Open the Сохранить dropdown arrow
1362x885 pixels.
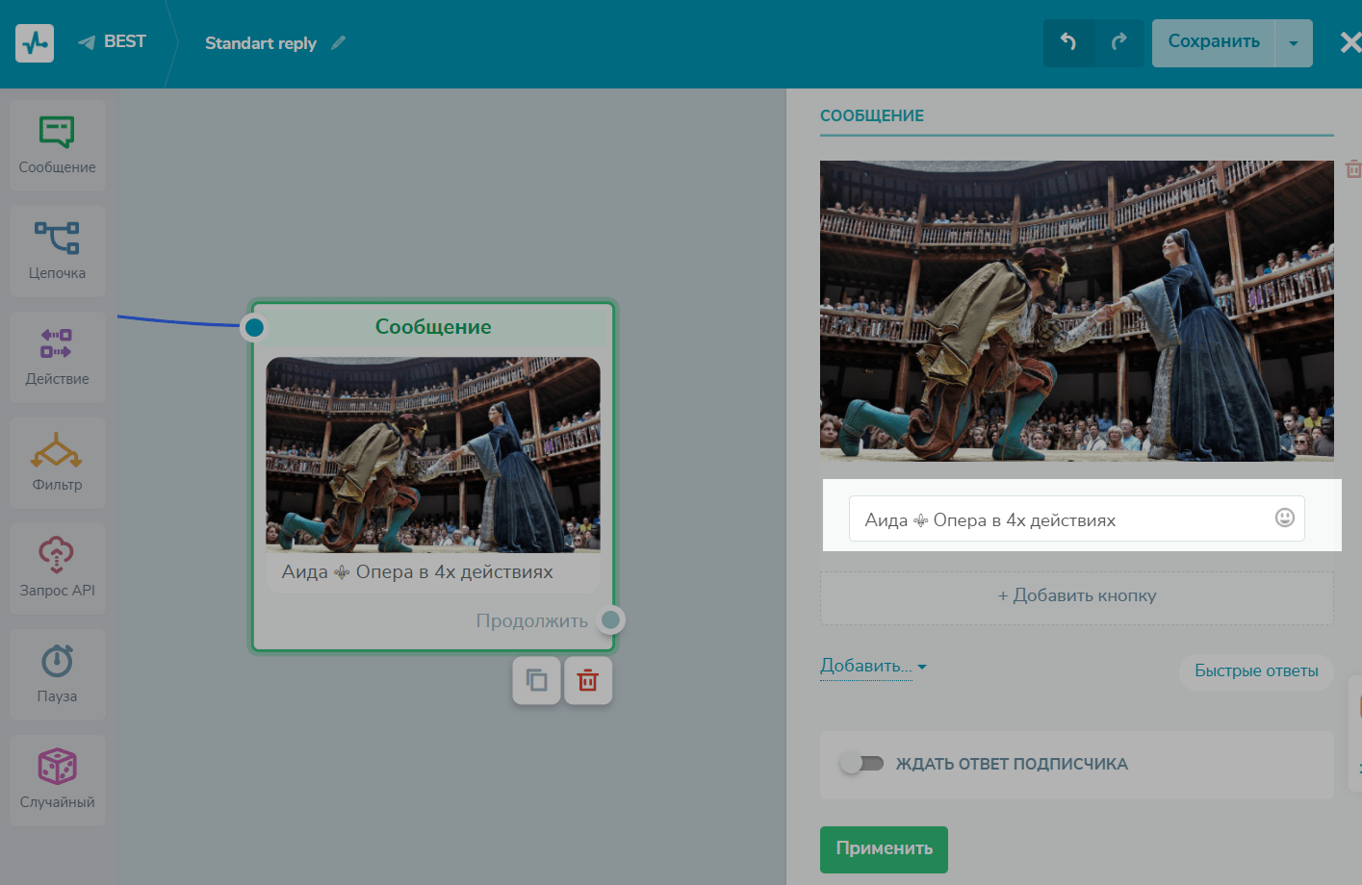tap(1294, 43)
